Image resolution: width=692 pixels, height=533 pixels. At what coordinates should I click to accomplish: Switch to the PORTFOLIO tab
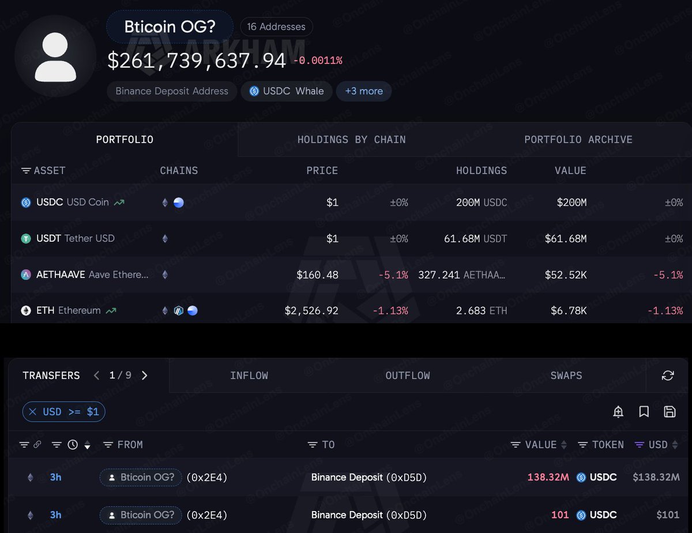click(x=125, y=140)
